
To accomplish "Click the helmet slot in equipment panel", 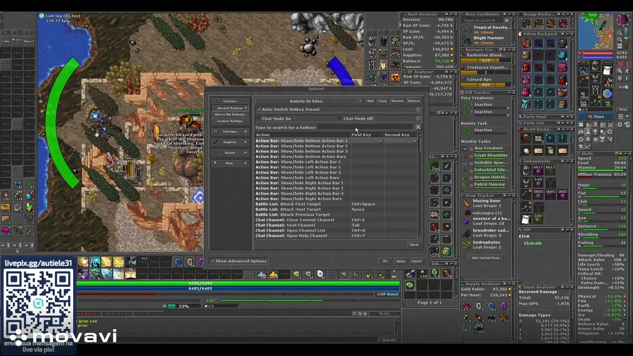I will click(x=596, y=66).
